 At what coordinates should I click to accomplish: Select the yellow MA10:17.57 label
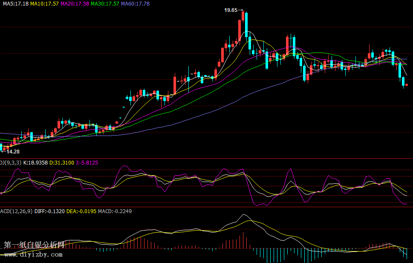coord(45,3)
